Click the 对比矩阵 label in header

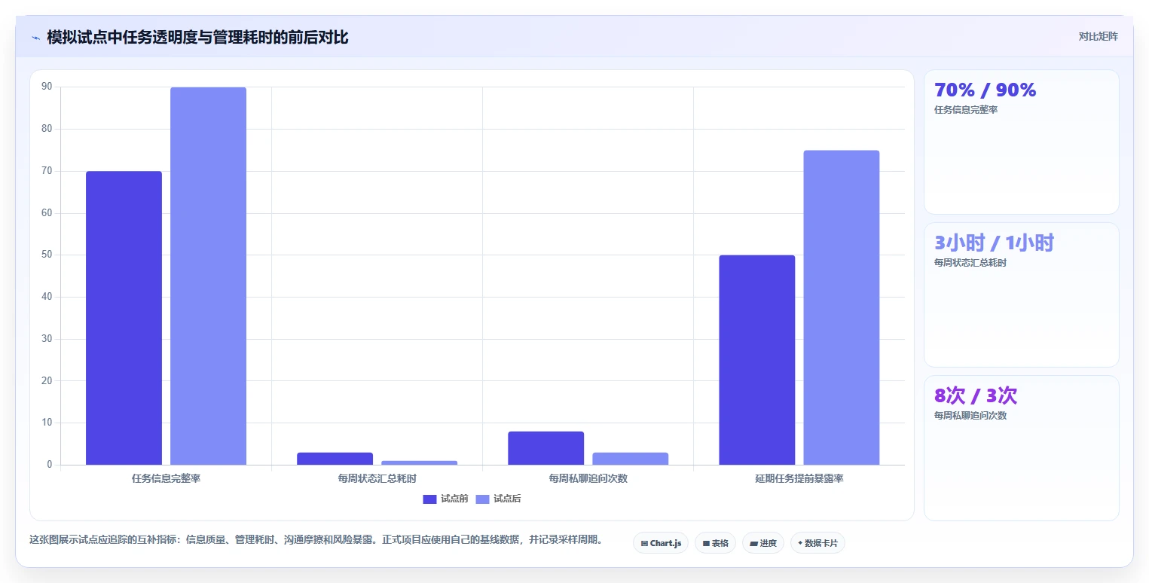coord(1098,36)
